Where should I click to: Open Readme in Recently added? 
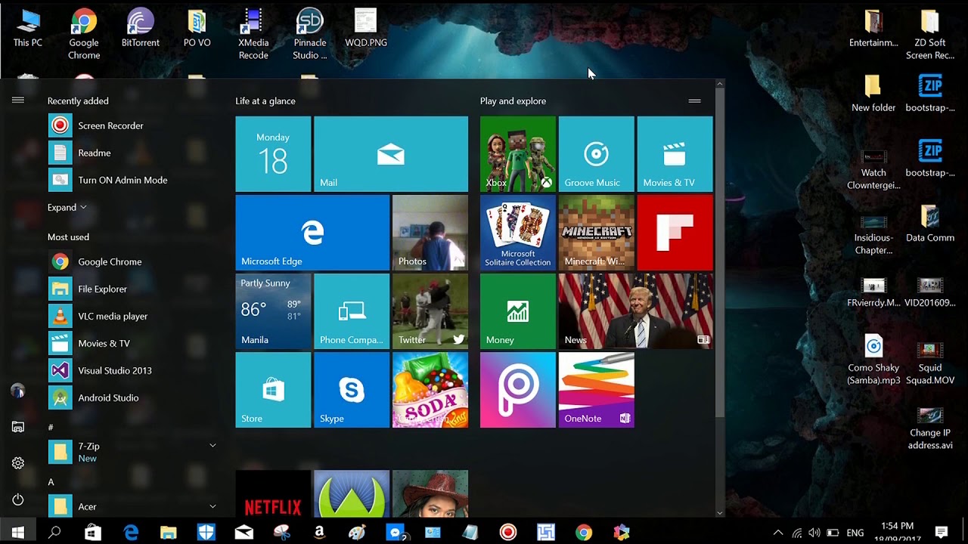pyautogui.click(x=132, y=153)
